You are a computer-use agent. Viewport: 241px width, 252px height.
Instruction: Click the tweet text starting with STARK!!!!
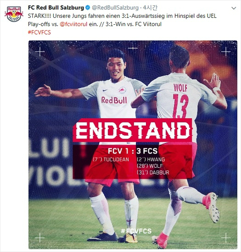(122, 20)
